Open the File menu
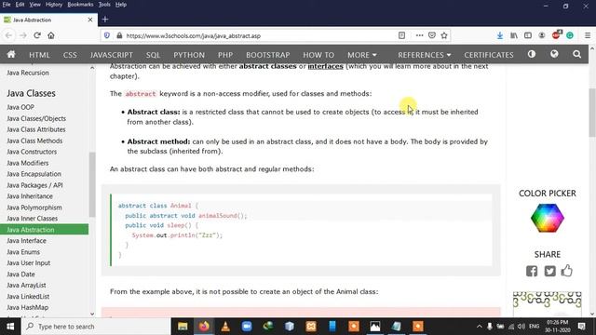The image size is (596, 335). [x=7, y=5]
